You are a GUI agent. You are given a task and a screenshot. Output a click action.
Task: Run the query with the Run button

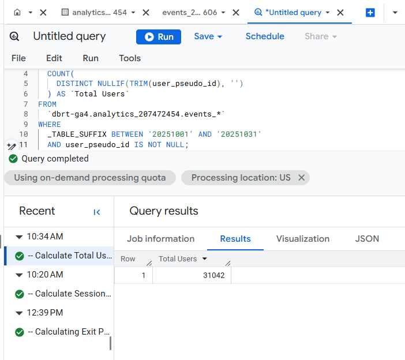click(159, 37)
